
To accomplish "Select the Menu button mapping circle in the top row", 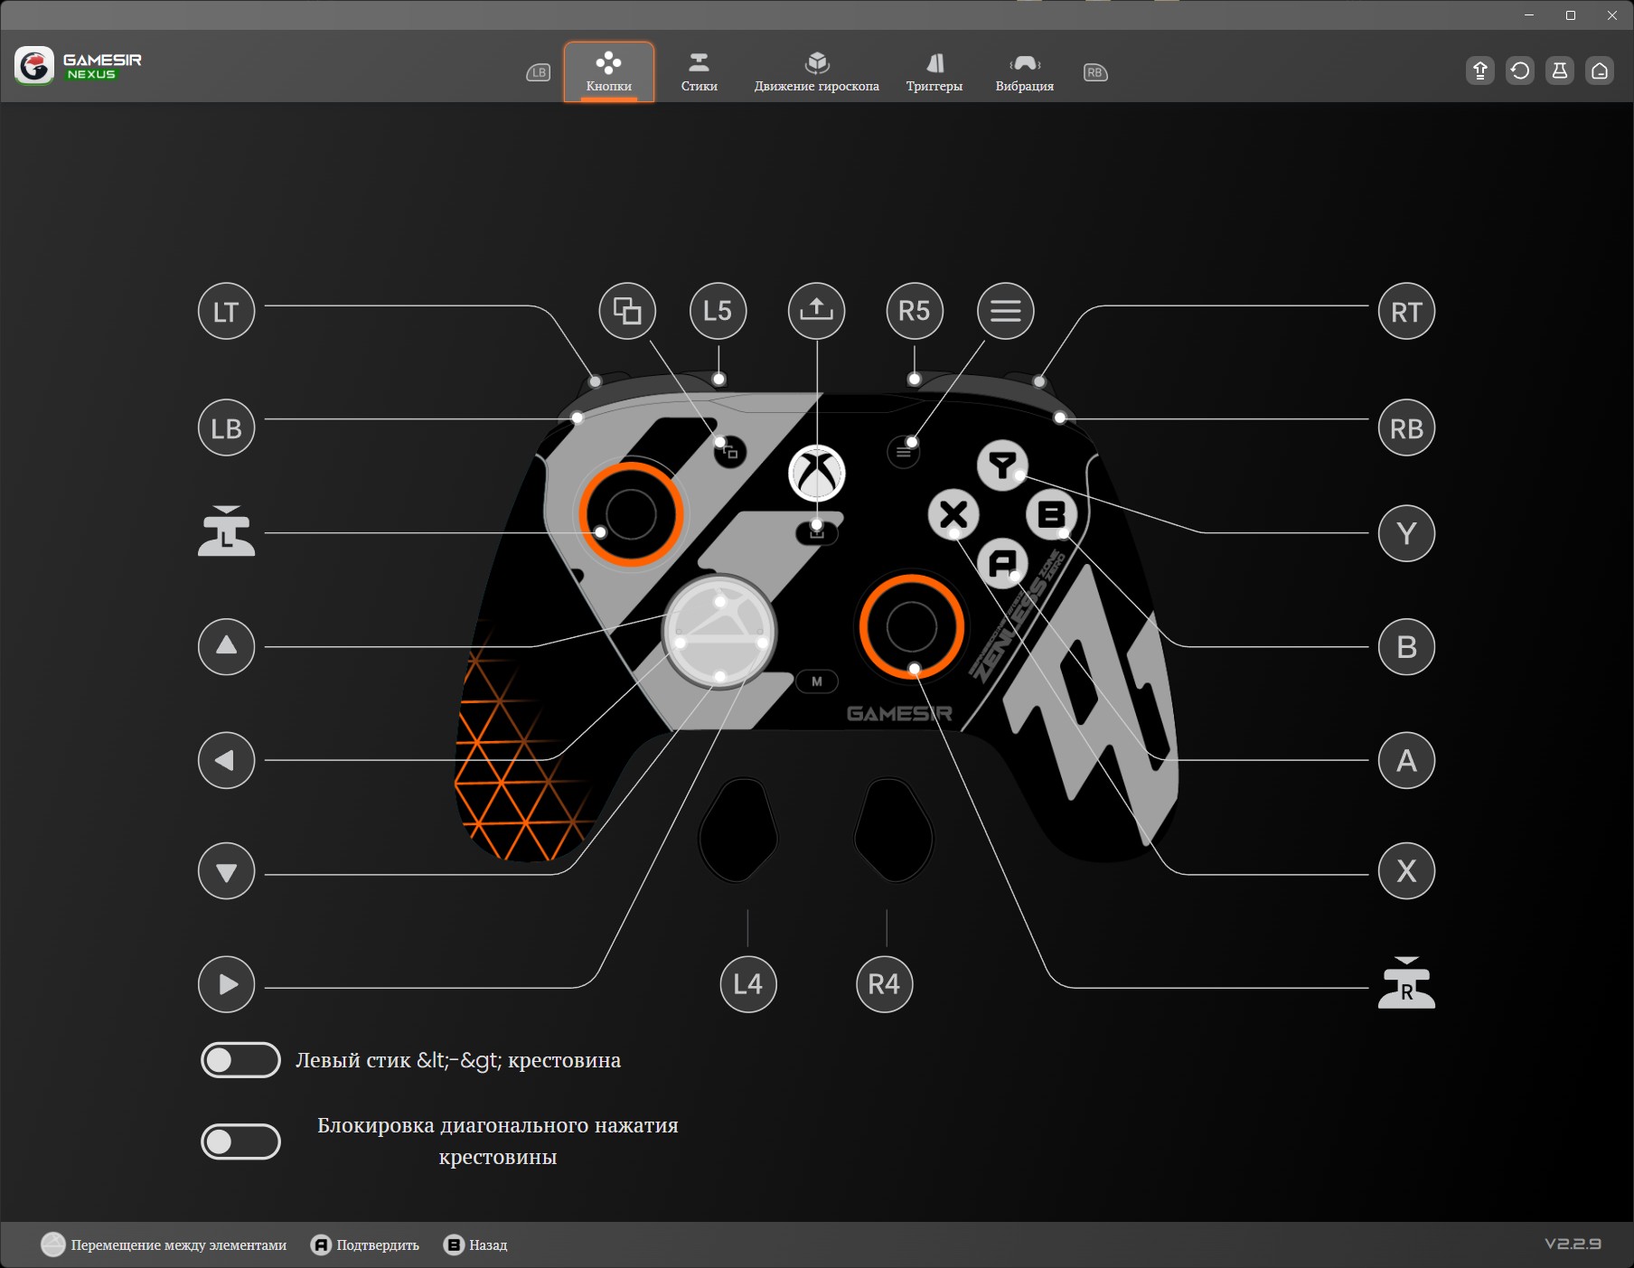I will (x=1006, y=311).
